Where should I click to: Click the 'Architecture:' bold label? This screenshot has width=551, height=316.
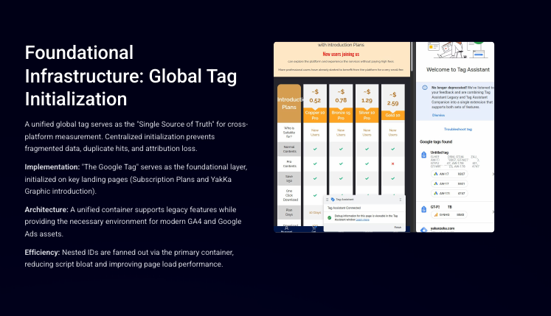46,210
